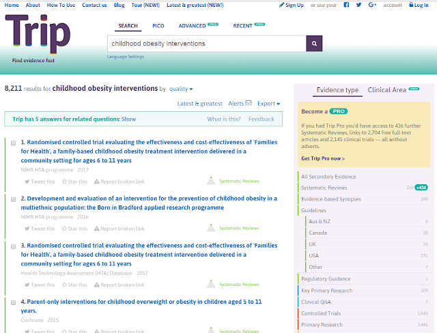The height and width of the screenshot is (333, 437).
Task: Switch to the RECENT pro tab
Action: pyautogui.click(x=249, y=26)
